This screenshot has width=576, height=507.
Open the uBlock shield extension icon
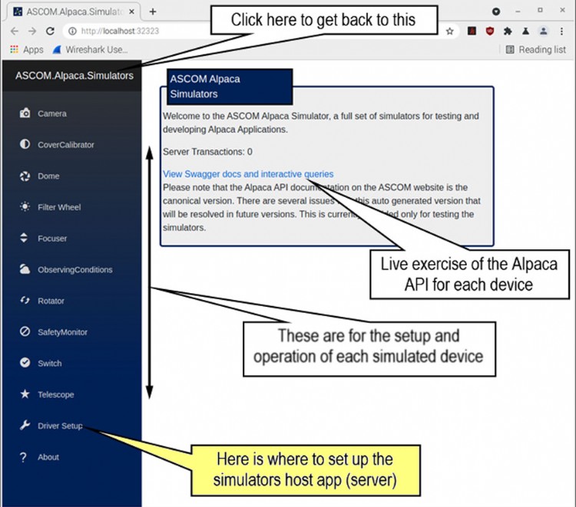tap(490, 31)
